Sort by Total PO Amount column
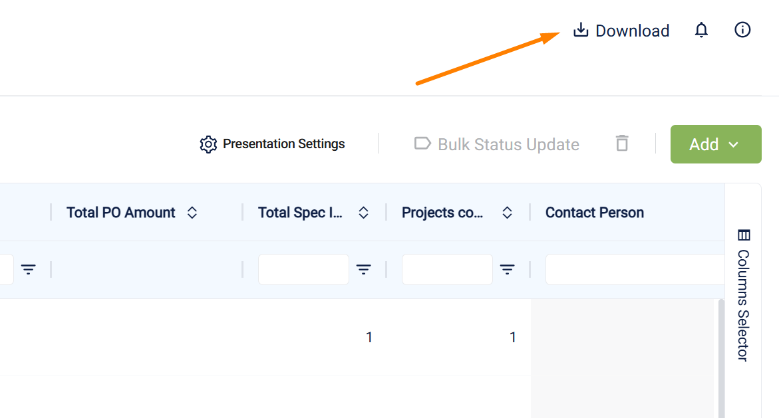Screen dimensions: 779x418 click(x=192, y=213)
